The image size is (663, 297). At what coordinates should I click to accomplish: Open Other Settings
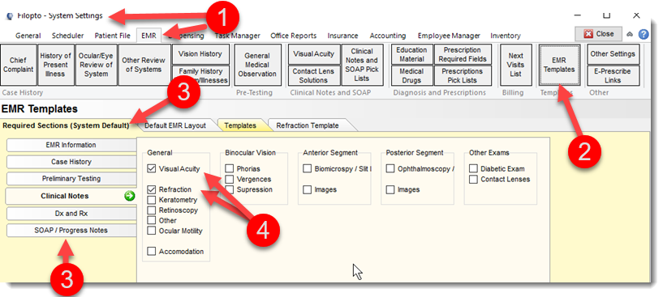point(613,54)
